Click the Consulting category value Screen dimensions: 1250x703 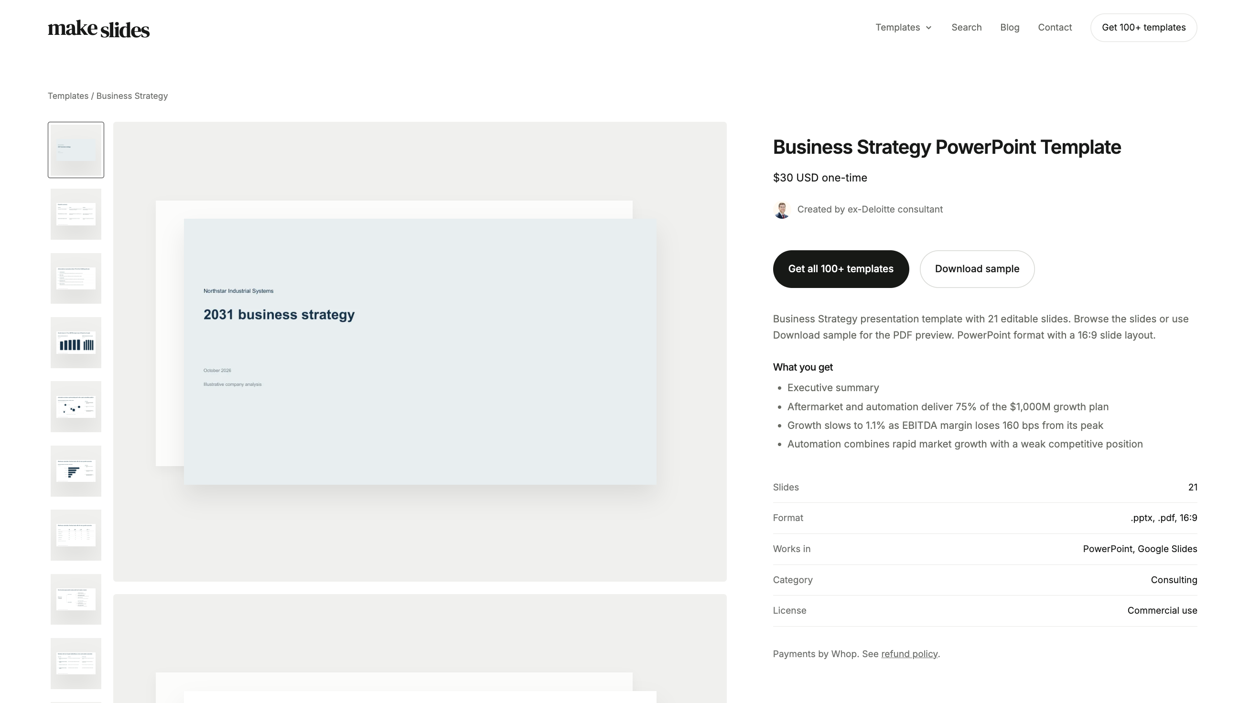click(1174, 580)
